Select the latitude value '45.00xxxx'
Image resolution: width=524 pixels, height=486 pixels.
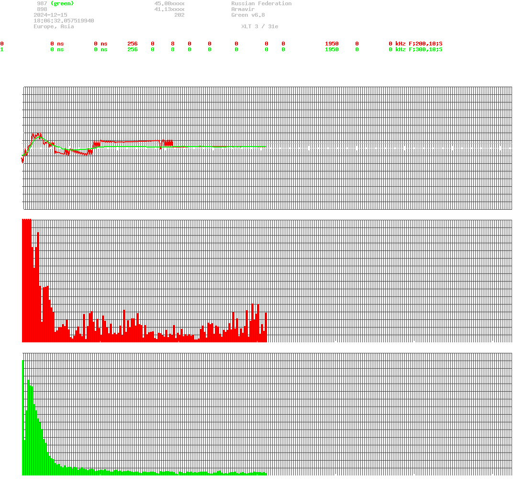tap(169, 3)
